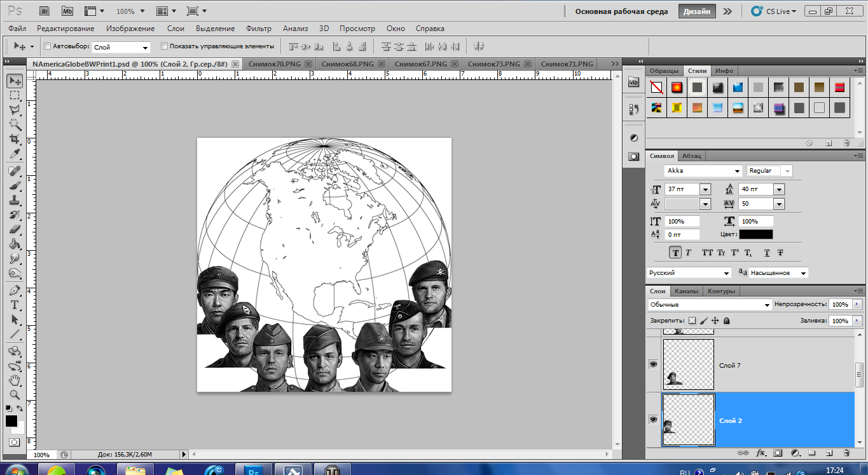Image resolution: width=868 pixels, height=475 pixels.
Task: Select the Move tool in the toolbox
Action: click(x=15, y=81)
